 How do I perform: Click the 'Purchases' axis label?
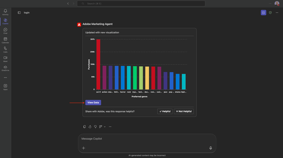pos(89,64)
